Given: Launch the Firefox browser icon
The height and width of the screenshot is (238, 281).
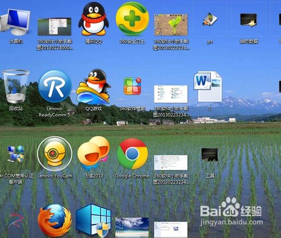Looking at the screenshot, I should click(55, 221).
